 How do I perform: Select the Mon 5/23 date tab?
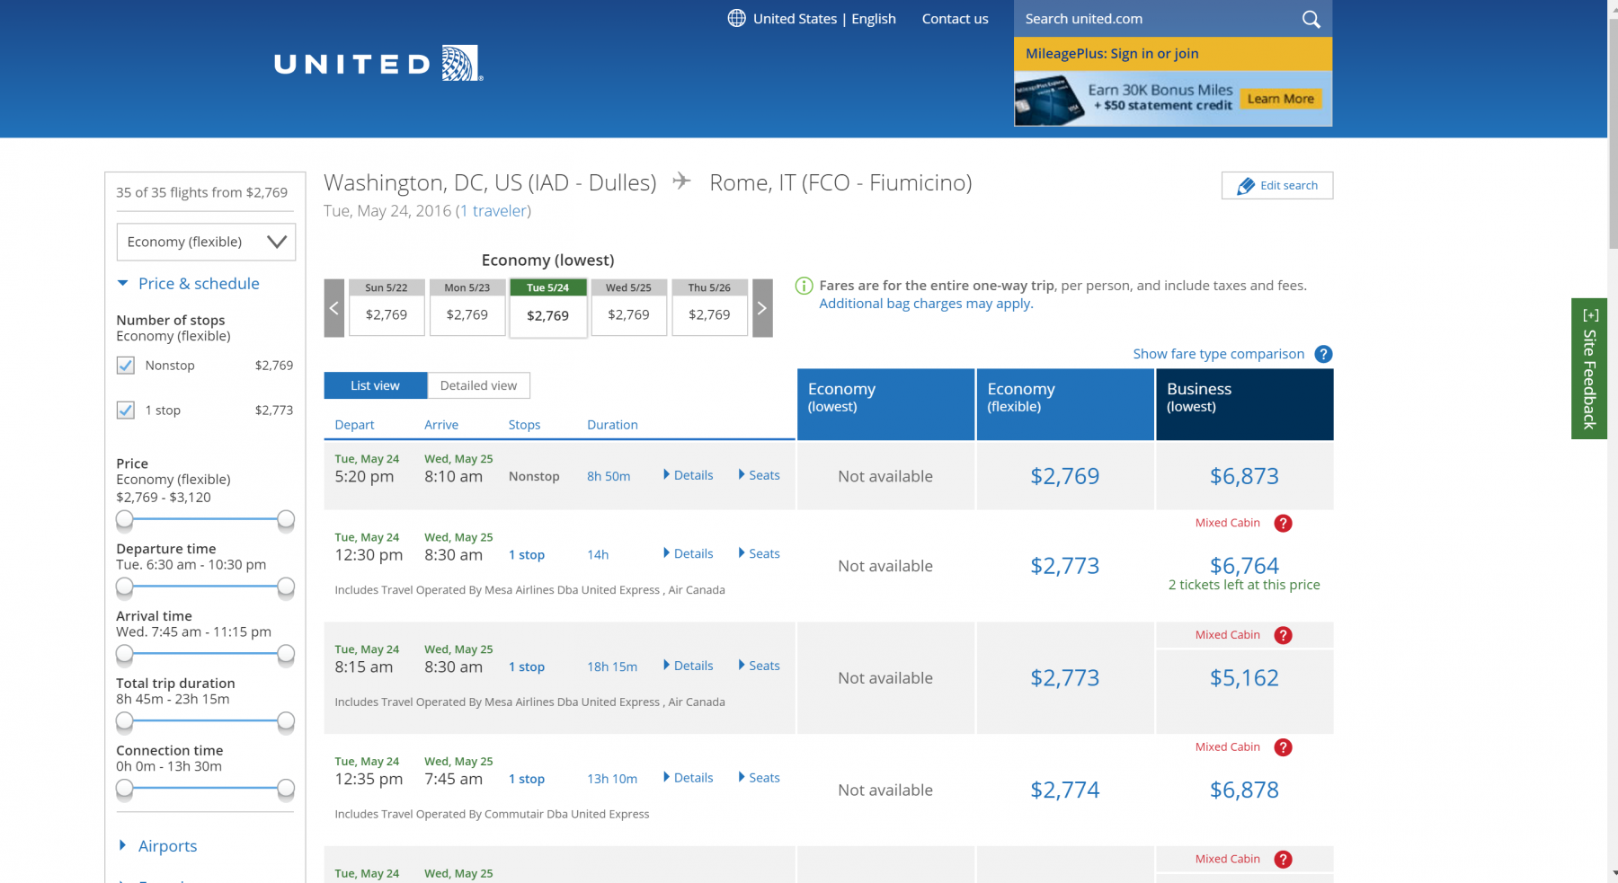[467, 307]
